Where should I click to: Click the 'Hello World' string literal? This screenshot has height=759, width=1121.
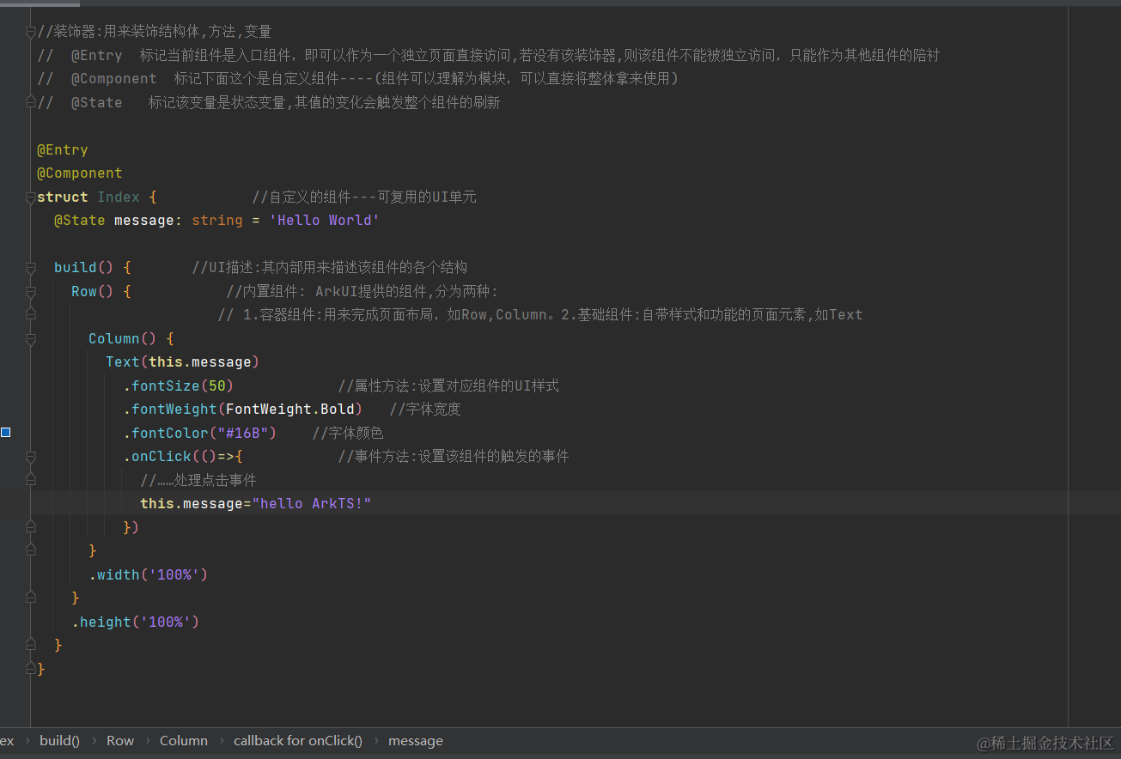(x=324, y=220)
